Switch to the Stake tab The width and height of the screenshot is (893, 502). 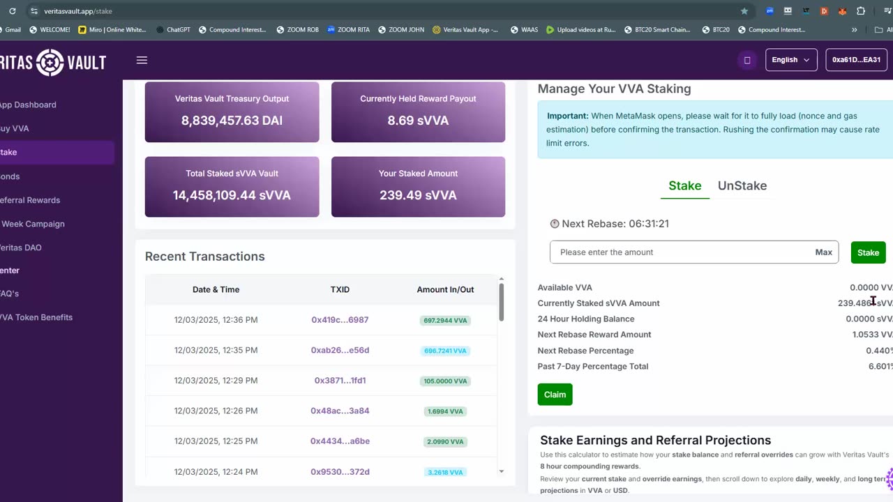coord(685,185)
